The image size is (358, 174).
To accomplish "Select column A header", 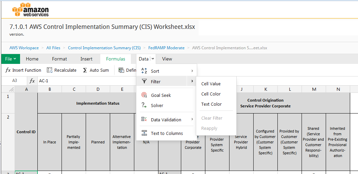I will click(27, 89).
